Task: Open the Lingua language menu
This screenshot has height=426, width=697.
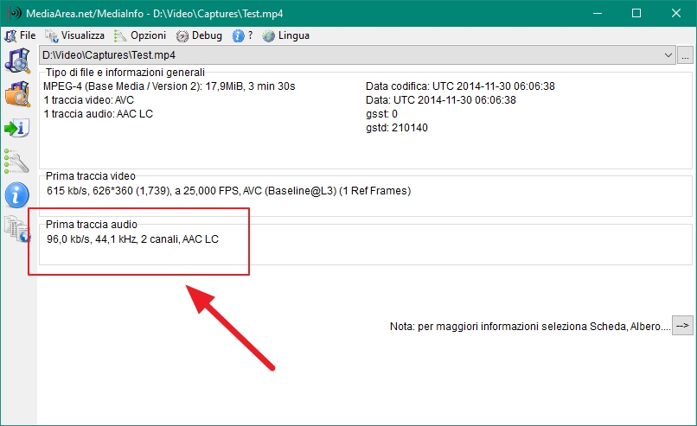Action: (x=286, y=35)
